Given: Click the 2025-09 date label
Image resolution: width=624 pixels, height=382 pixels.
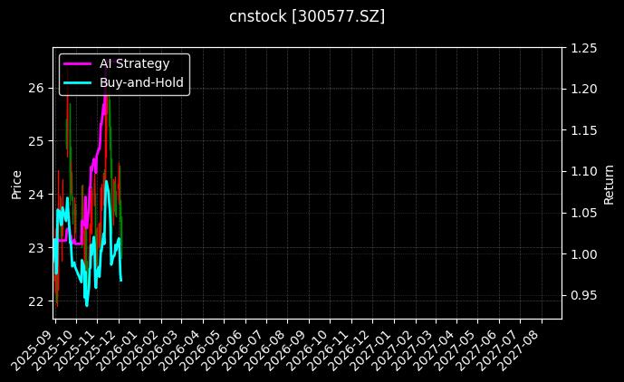Looking at the screenshot, I should (x=31, y=350).
